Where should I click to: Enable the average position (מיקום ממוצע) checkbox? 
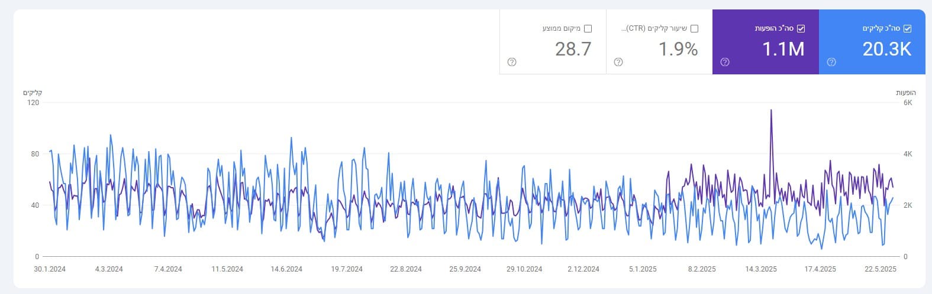coord(588,28)
